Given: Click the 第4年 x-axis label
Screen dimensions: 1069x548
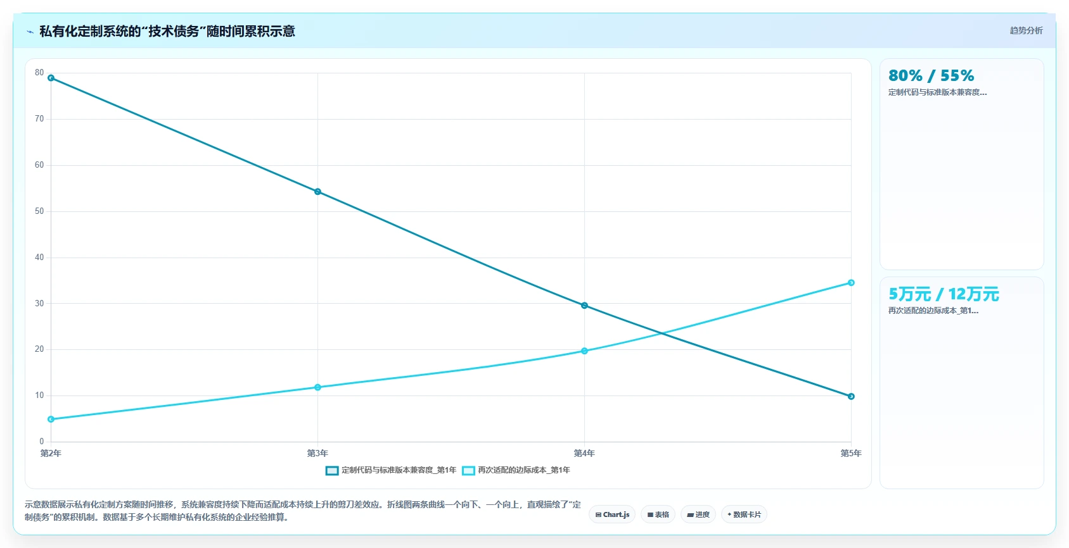Looking at the screenshot, I should tap(584, 453).
